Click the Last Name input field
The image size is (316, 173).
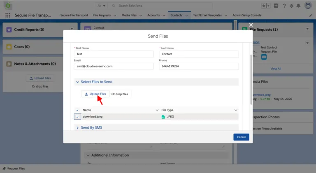199,54
